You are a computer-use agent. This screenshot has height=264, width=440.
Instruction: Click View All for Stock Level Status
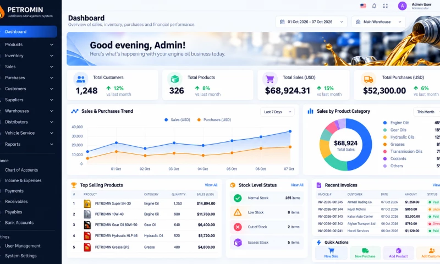click(297, 185)
